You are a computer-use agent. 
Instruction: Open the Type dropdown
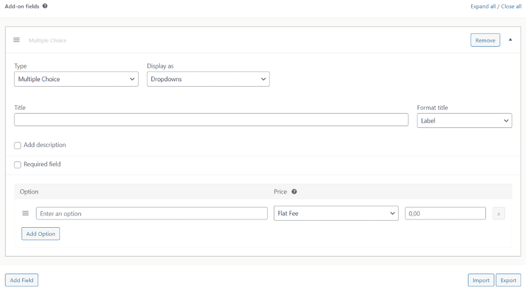pos(76,79)
